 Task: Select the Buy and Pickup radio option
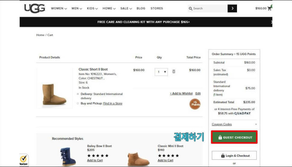click(78, 103)
